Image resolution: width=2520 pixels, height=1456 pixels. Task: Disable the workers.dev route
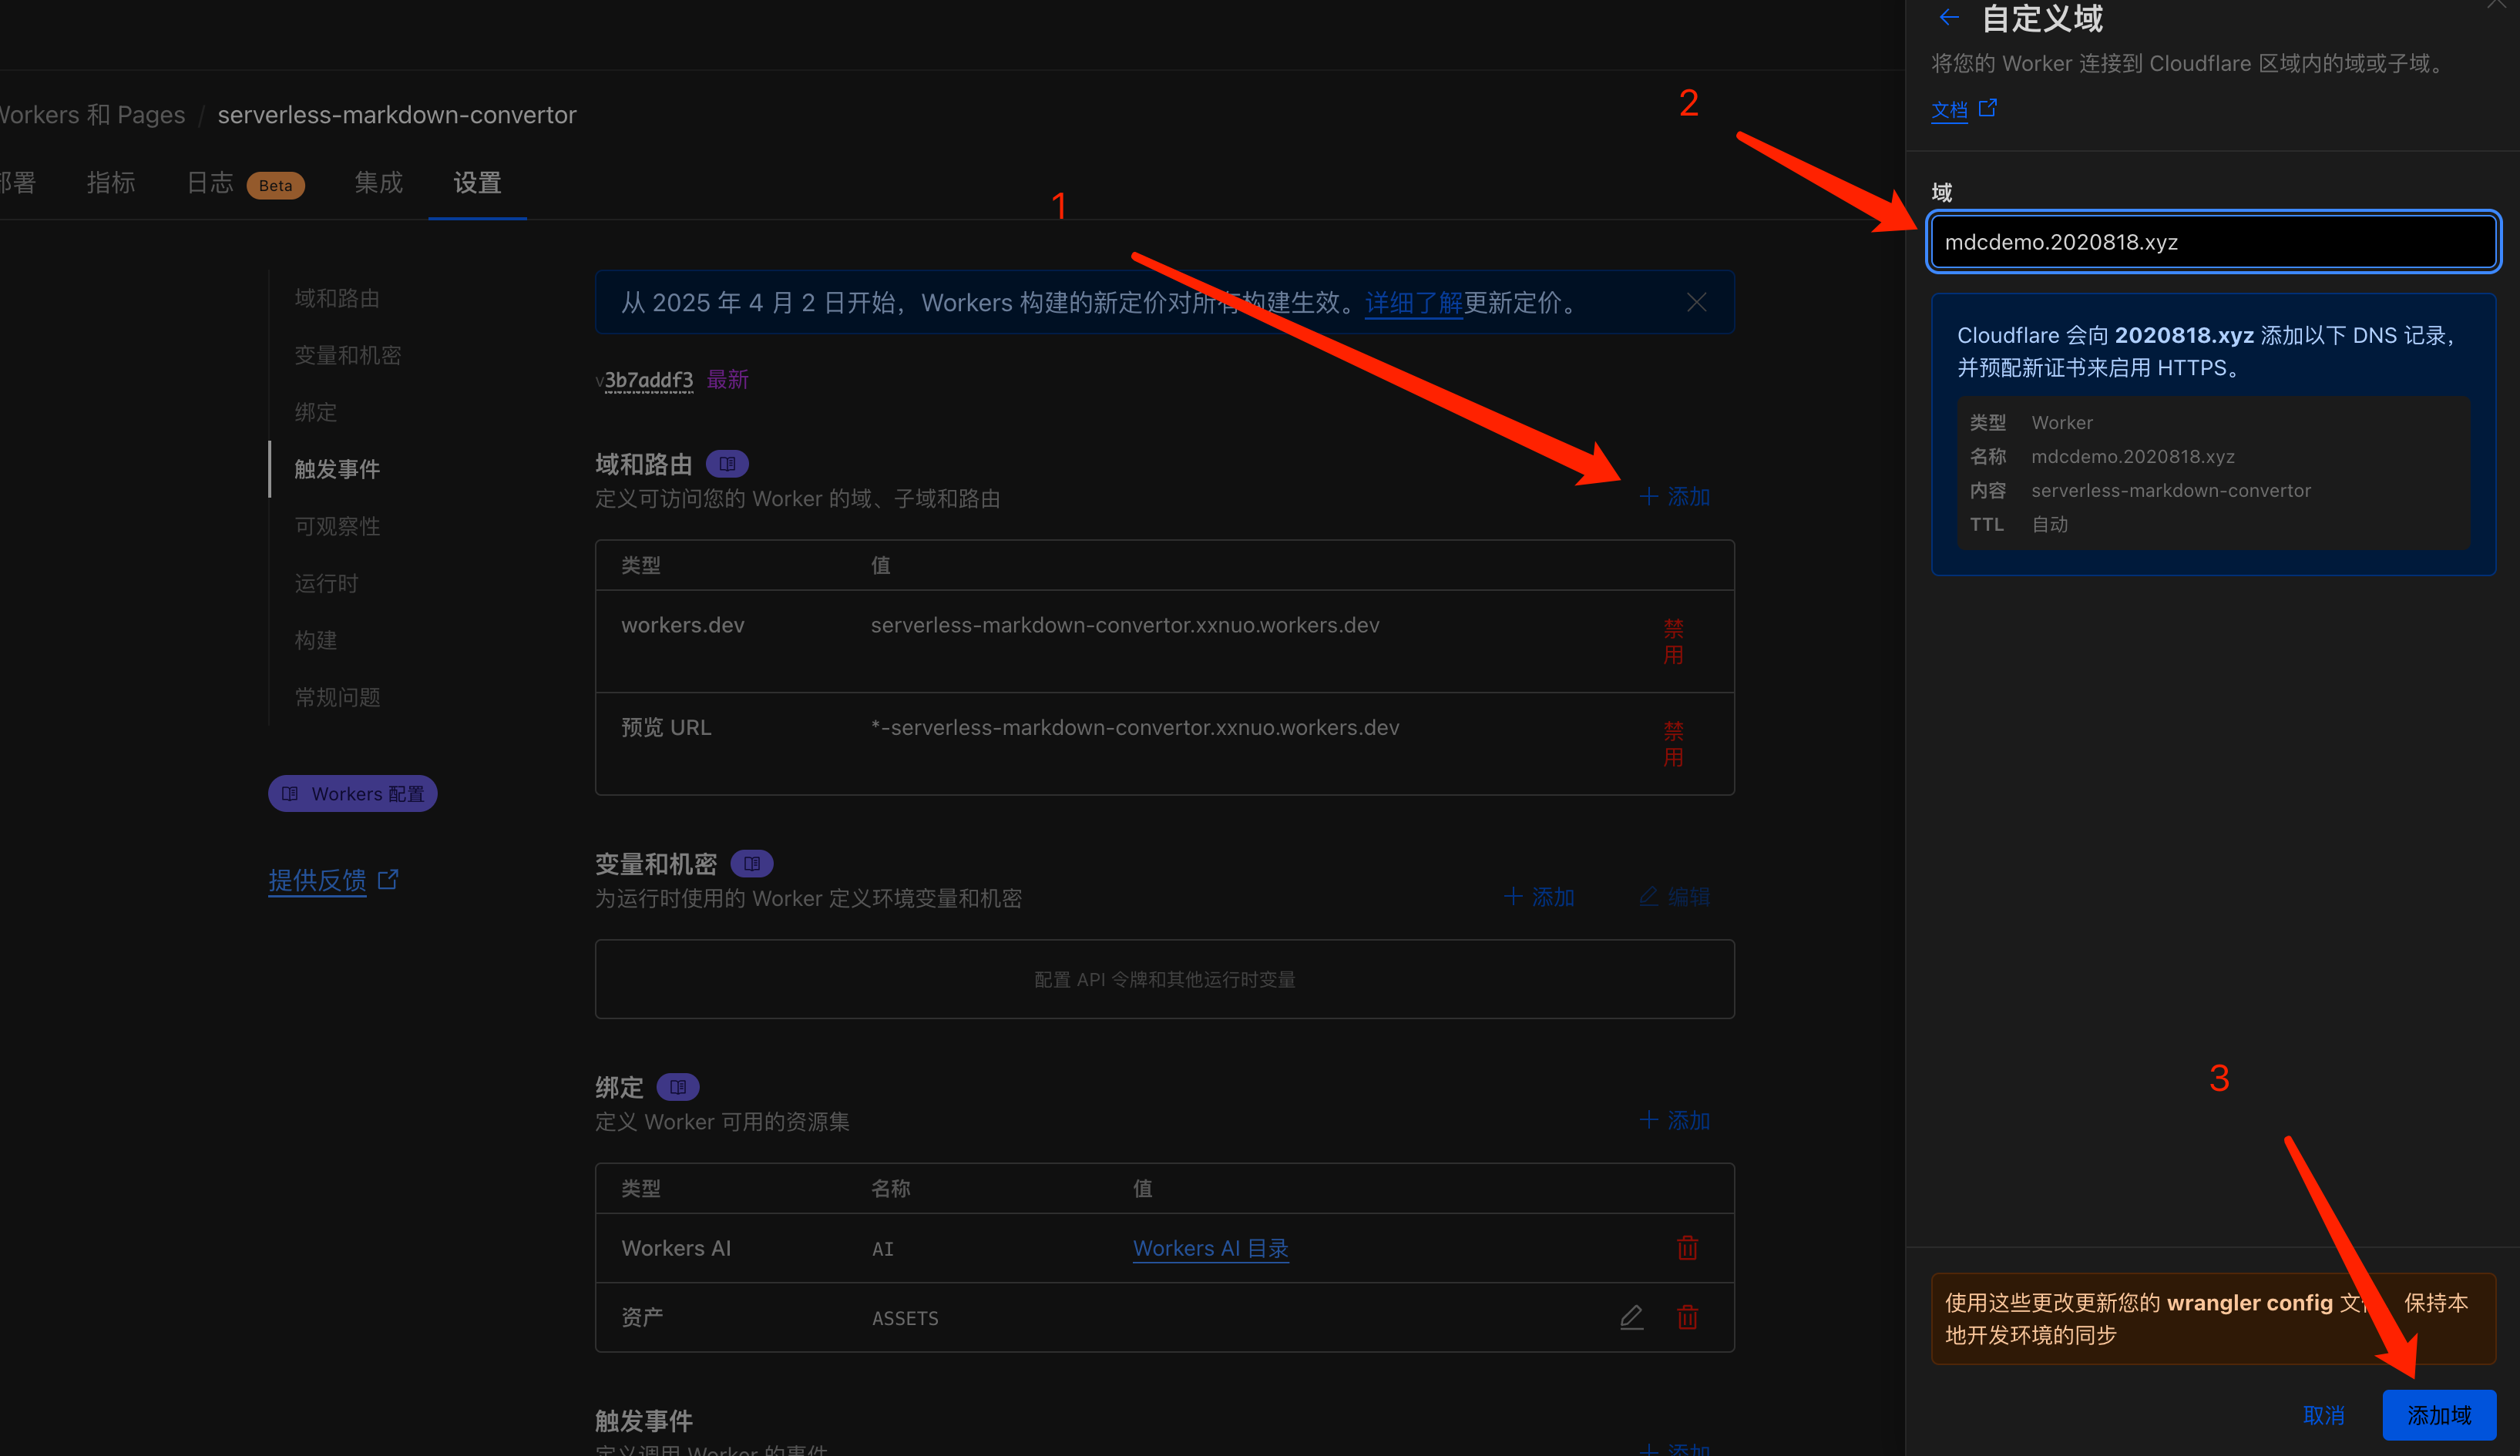(x=1673, y=642)
